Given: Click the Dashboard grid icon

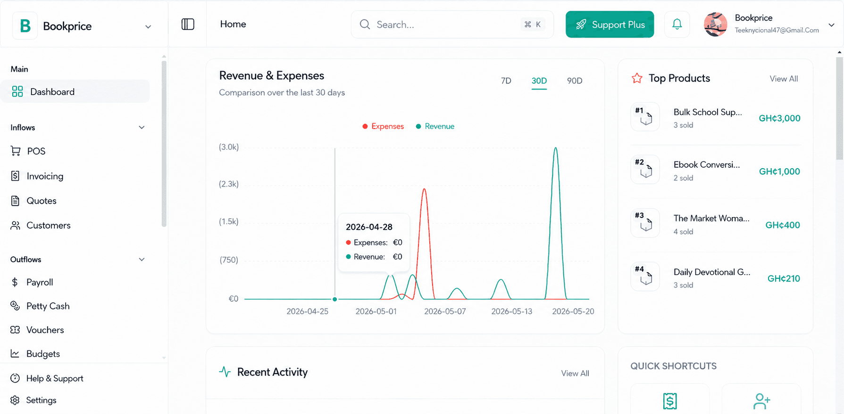Looking at the screenshot, I should [x=17, y=91].
